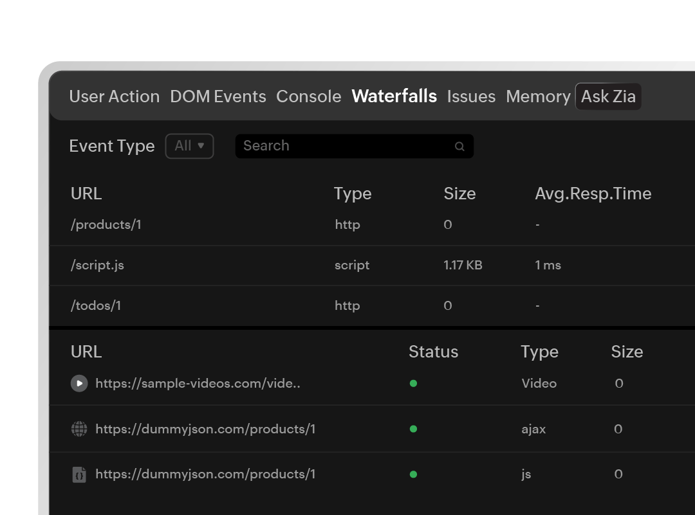Switch to the User Action tab
Screen dimensions: 695x515
tap(114, 96)
